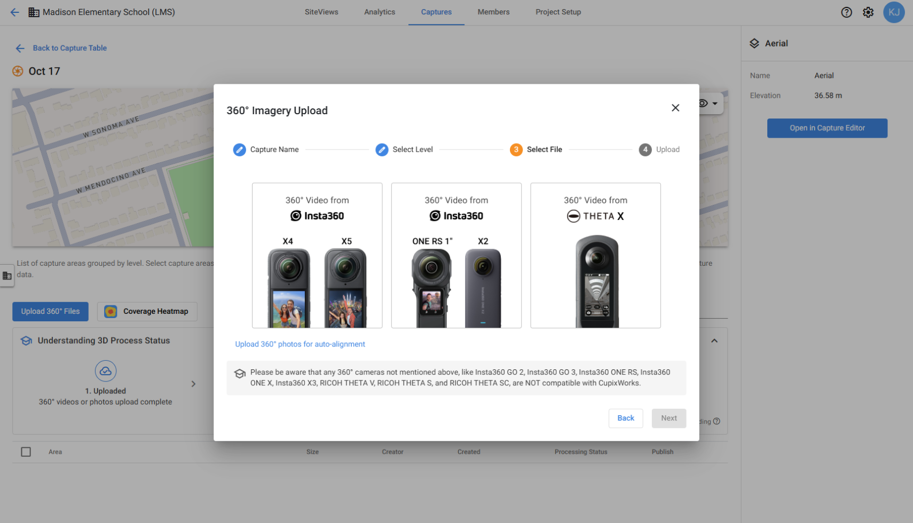This screenshot has height=523, width=913.
Task: Click Upload 360° photos for auto-alignment link
Action: (x=300, y=344)
